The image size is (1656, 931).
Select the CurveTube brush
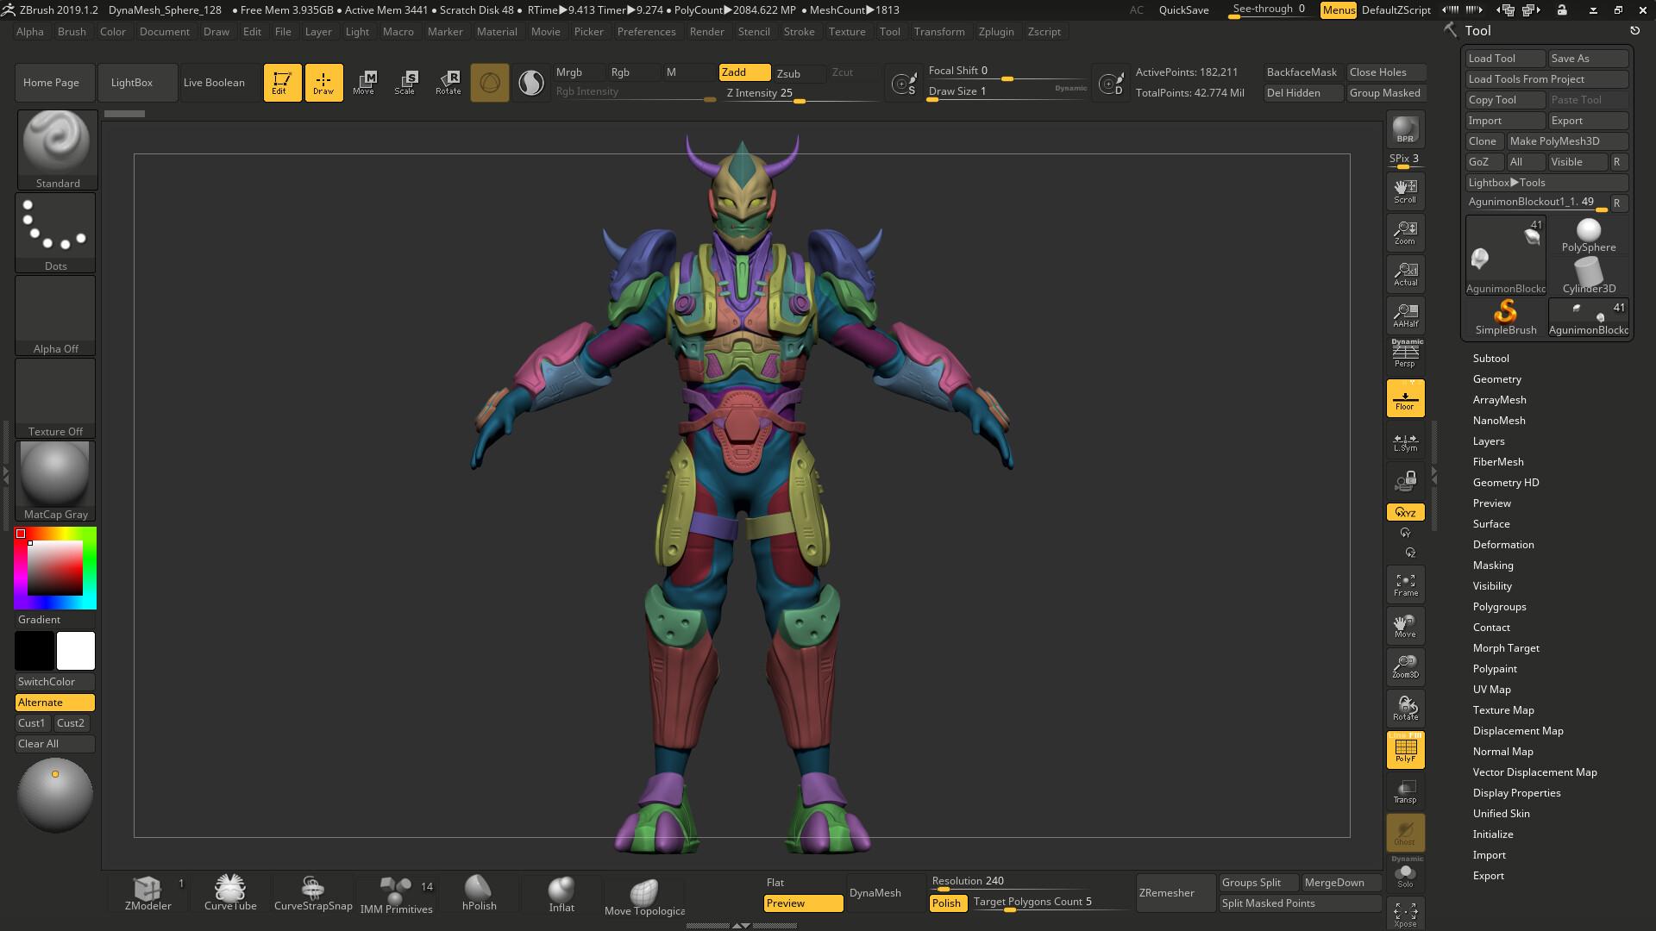tap(230, 894)
